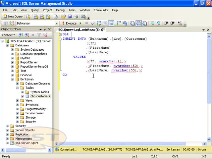
Task: Click the New Query toolbar button
Action: click(13, 16)
